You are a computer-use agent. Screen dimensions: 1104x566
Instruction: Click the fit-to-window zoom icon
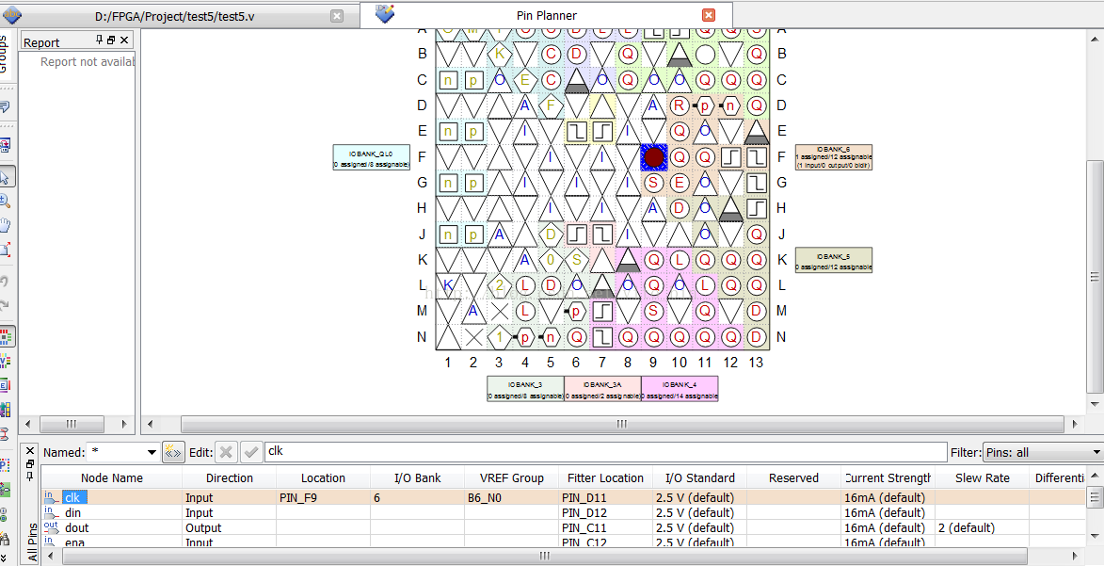5,250
